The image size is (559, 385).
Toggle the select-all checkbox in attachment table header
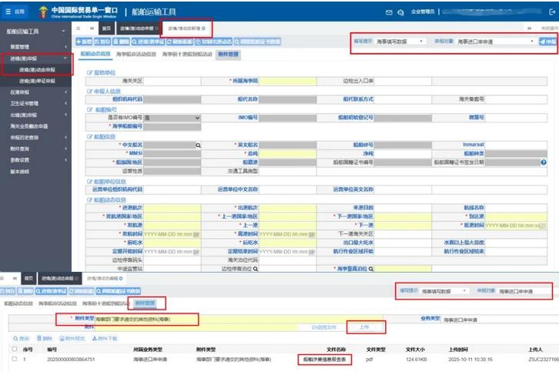point(13,348)
